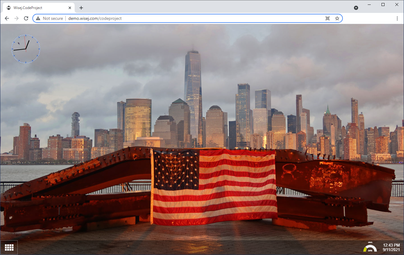Close the Chrome browser window

tap(397, 5)
